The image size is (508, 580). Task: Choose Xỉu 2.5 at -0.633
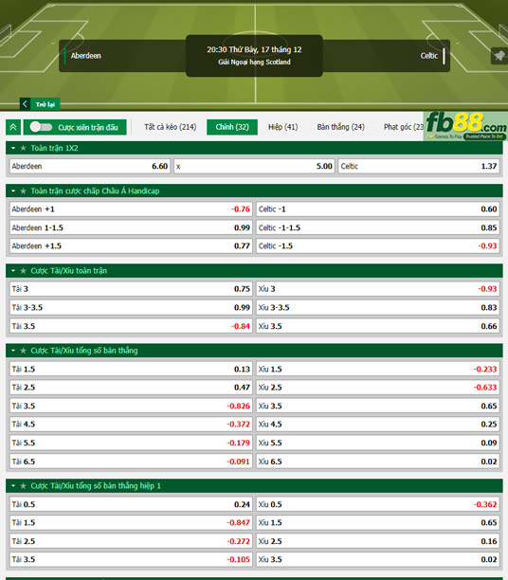pos(378,388)
